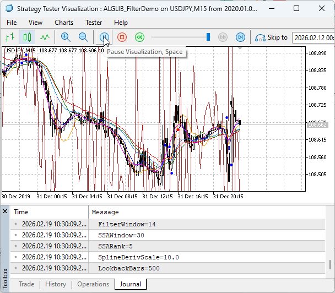Pause the visualization playback
This screenshot has width=335, height=293.
[105, 37]
